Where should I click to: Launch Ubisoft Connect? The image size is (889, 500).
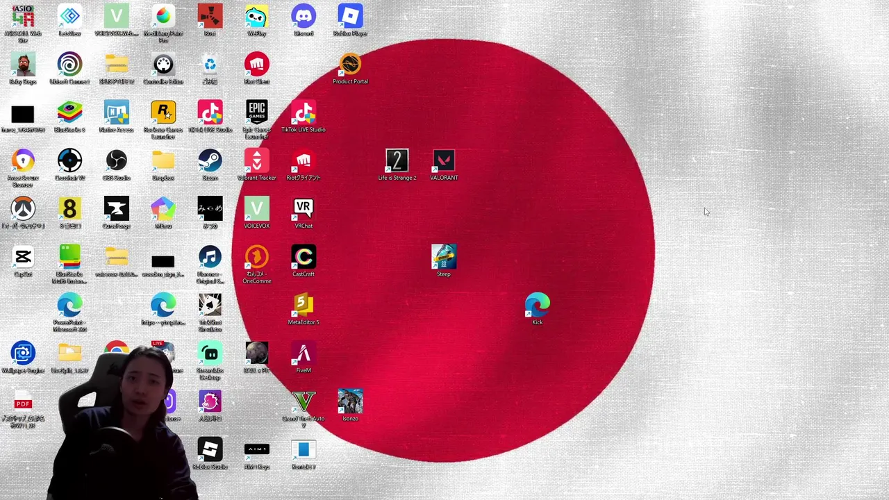coord(69,65)
